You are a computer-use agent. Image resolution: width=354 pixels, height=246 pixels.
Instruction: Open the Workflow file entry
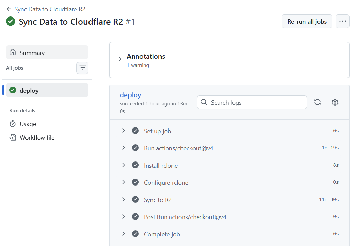point(32,138)
